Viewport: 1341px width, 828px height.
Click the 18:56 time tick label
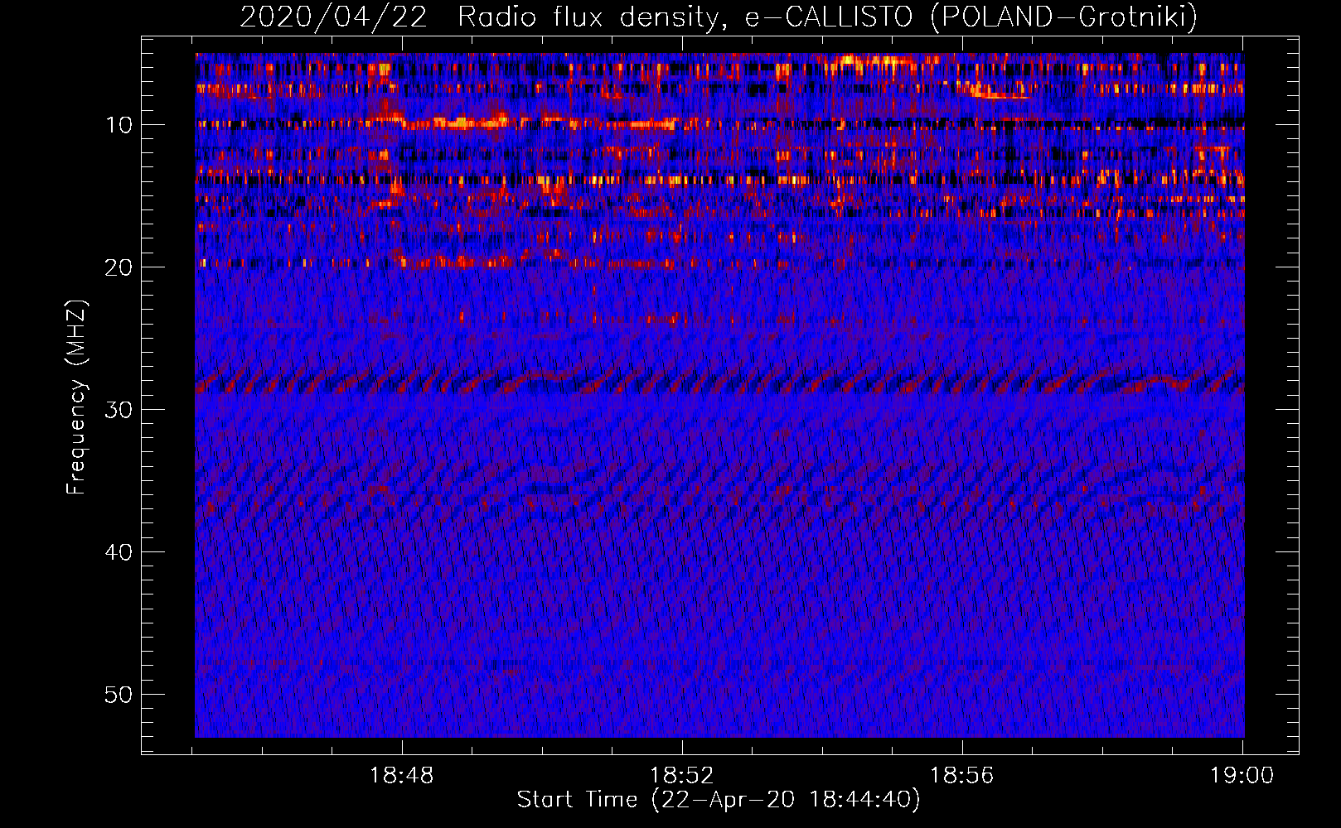click(x=961, y=776)
